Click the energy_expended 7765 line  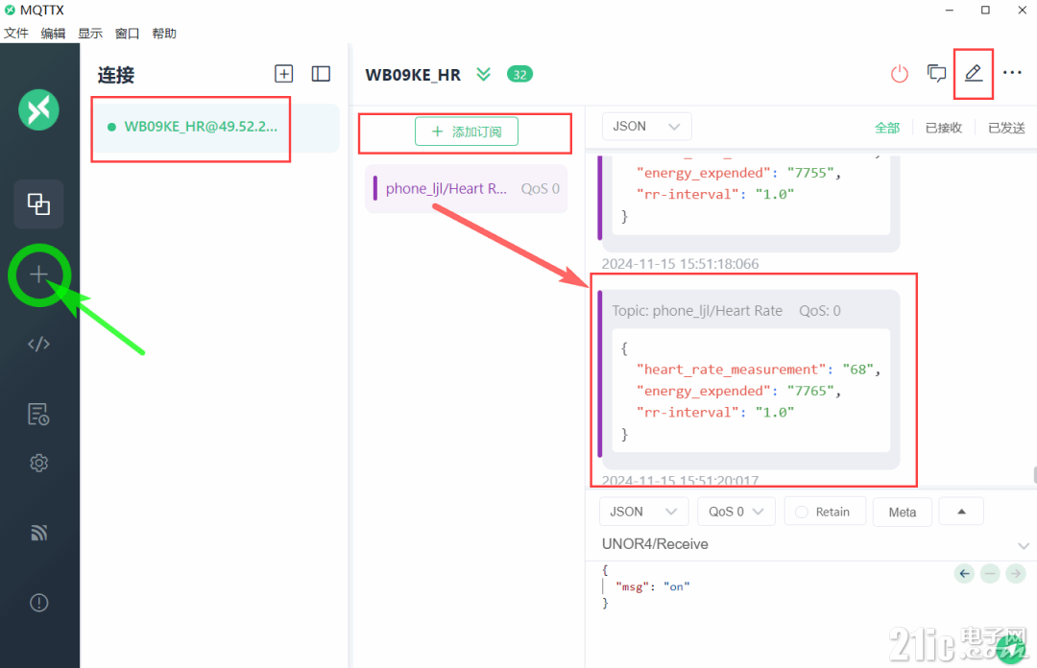pos(738,391)
